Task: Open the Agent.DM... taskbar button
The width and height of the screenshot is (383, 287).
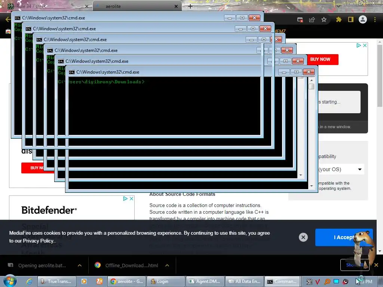Action: (205, 281)
